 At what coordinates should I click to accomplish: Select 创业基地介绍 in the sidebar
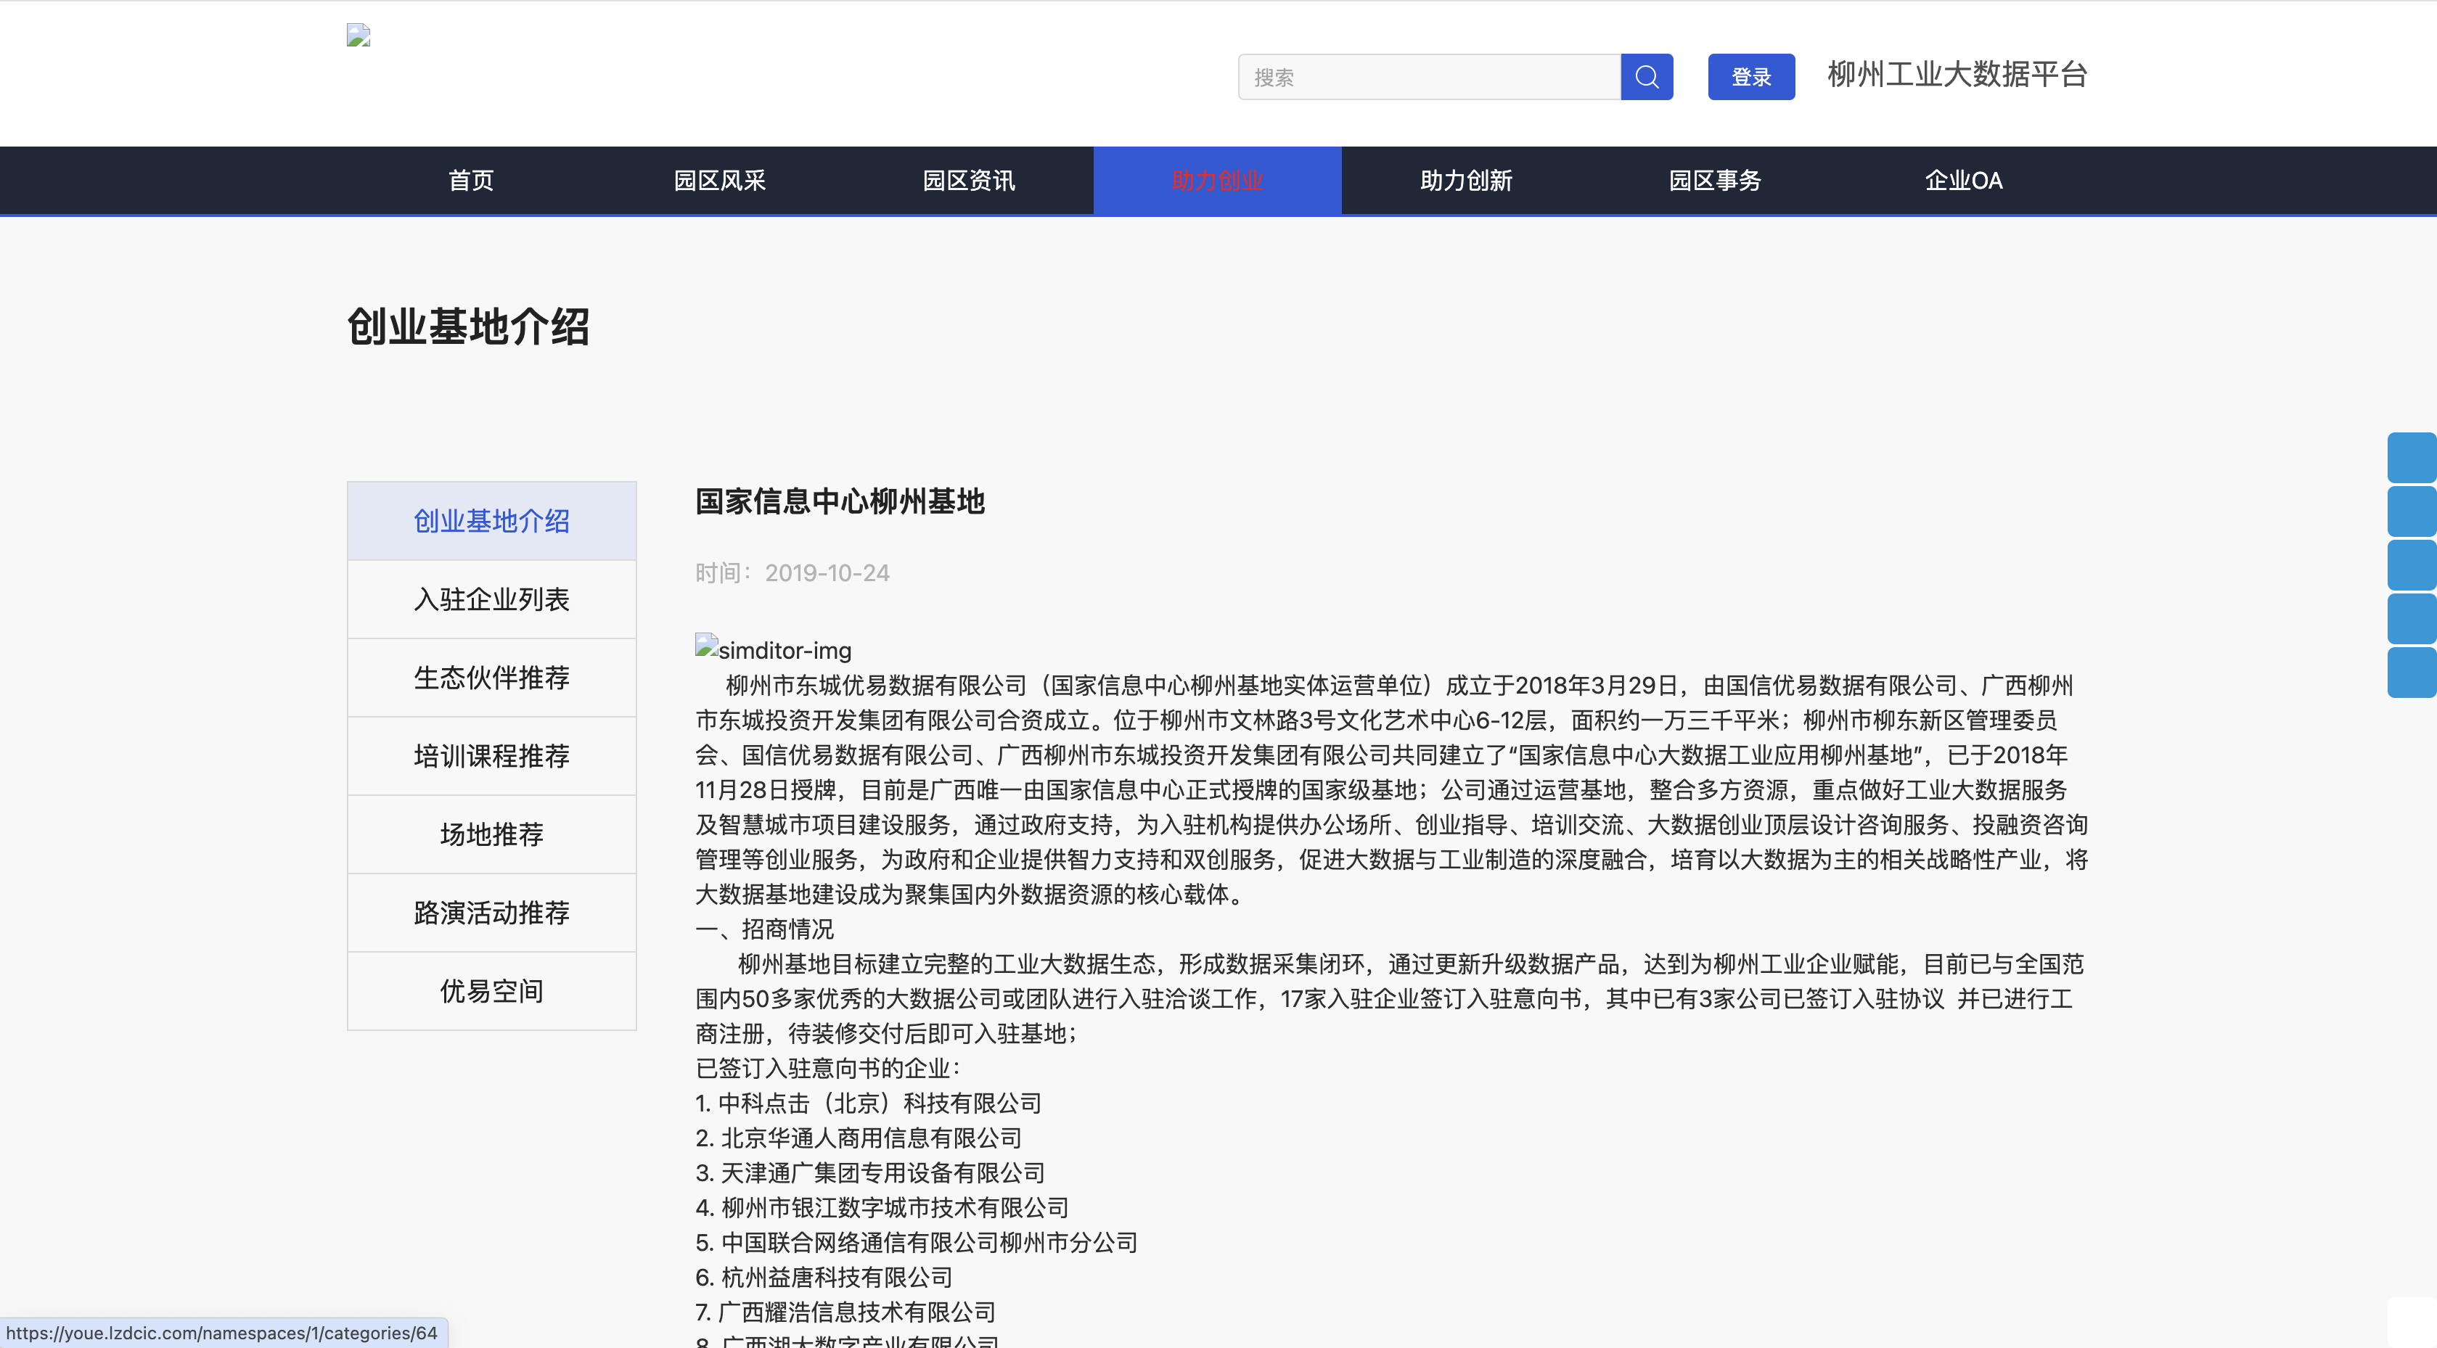[492, 521]
